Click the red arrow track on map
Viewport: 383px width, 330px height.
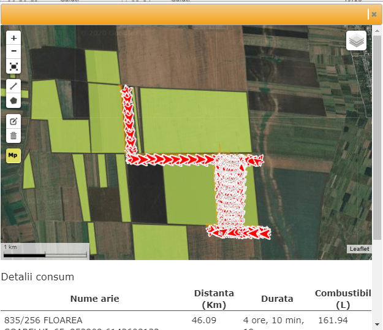coord(172,159)
